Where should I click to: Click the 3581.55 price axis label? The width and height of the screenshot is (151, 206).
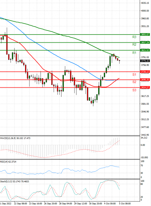(x=145, y=104)
